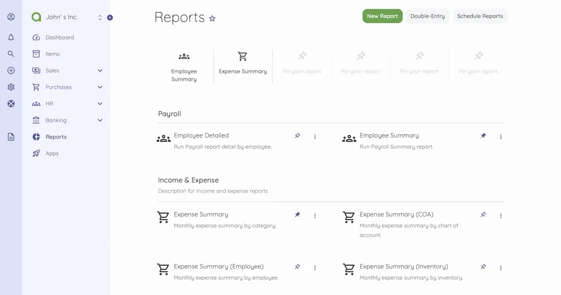
Task: Click the add new plus icon
Action: (x=11, y=71)
